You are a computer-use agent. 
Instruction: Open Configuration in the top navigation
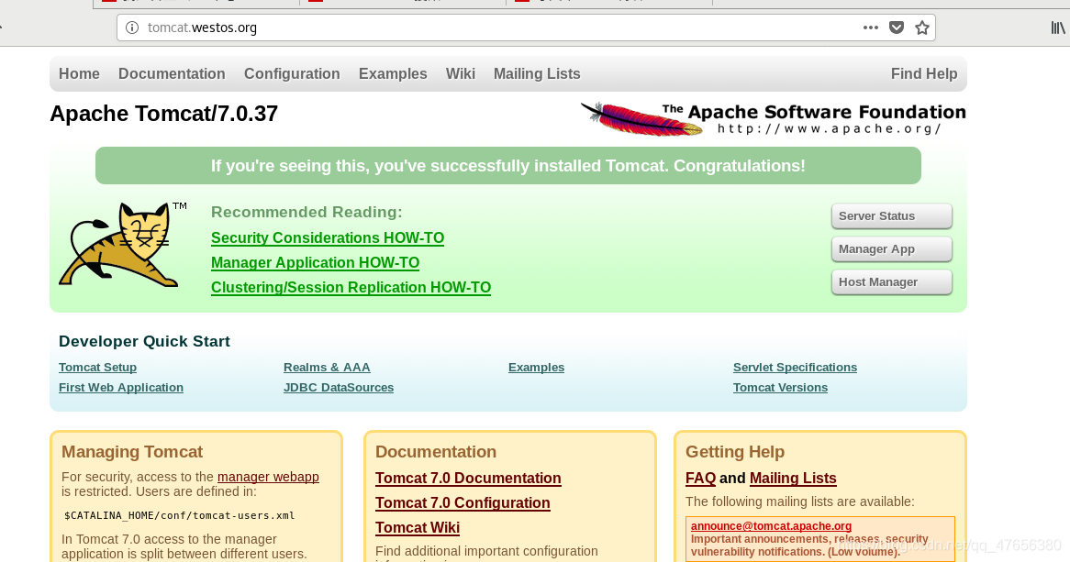pyautogui.click(x=292, y=73)
